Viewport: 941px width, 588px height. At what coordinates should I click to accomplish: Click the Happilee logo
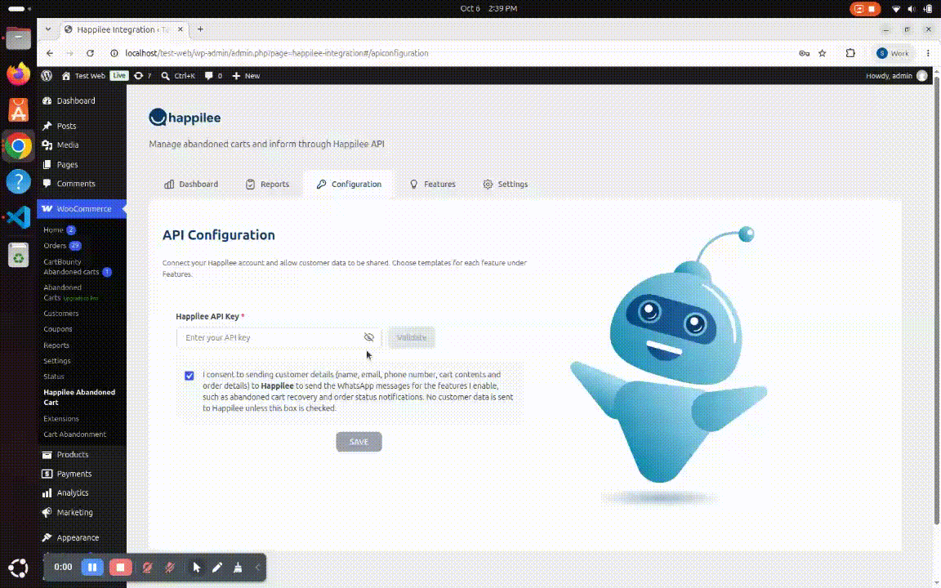coord(185,117)
